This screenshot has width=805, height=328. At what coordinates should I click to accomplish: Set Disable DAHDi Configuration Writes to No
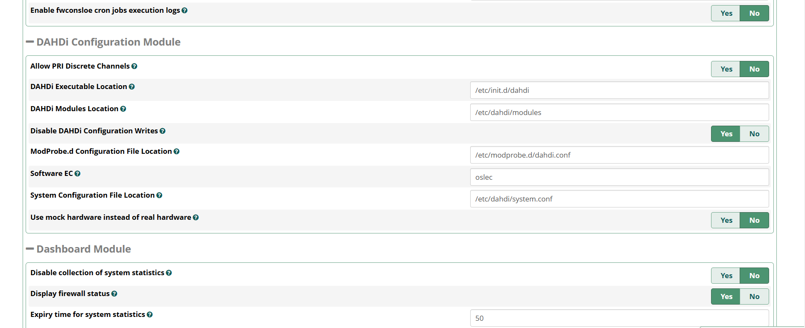coord(754,134)
